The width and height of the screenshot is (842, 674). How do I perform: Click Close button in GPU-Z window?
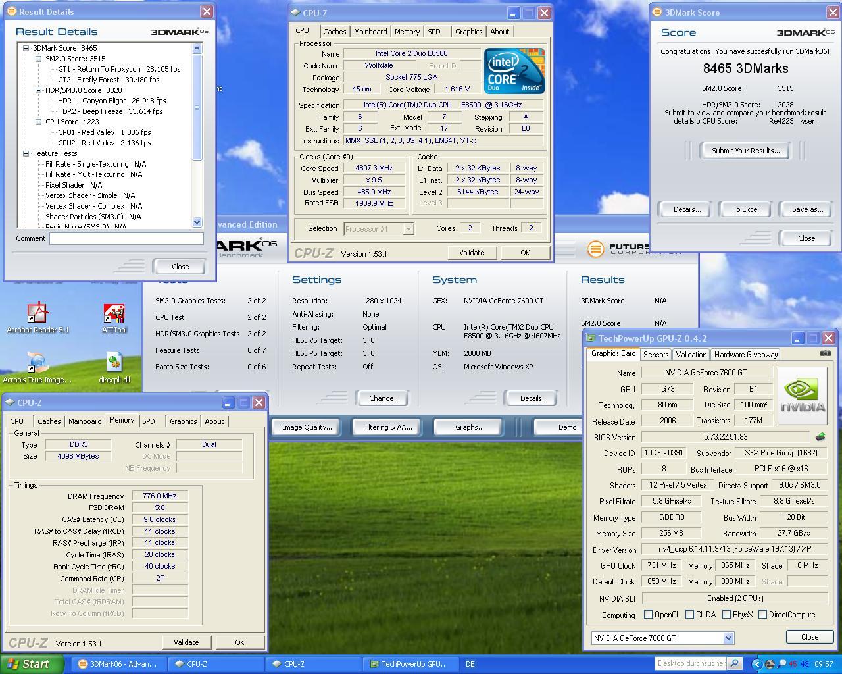coord(810,637)
